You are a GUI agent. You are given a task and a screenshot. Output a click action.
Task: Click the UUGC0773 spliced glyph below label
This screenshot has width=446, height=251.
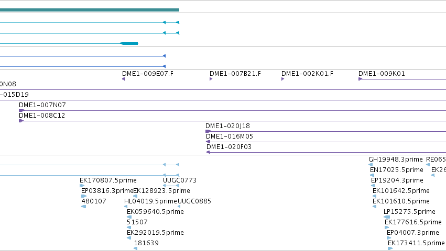pos(171,186)
